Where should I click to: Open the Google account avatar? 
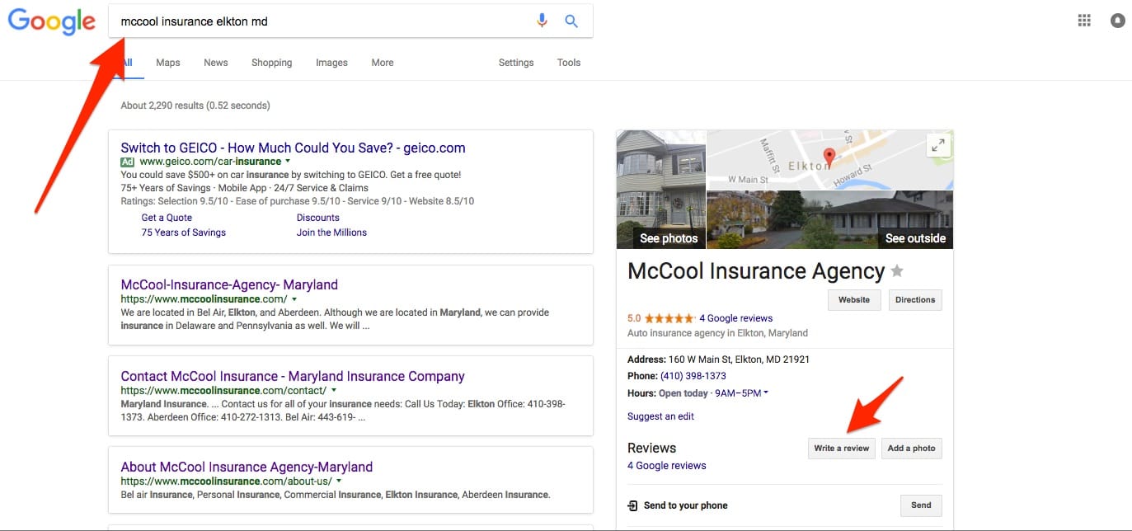[x=1118, y=21]
